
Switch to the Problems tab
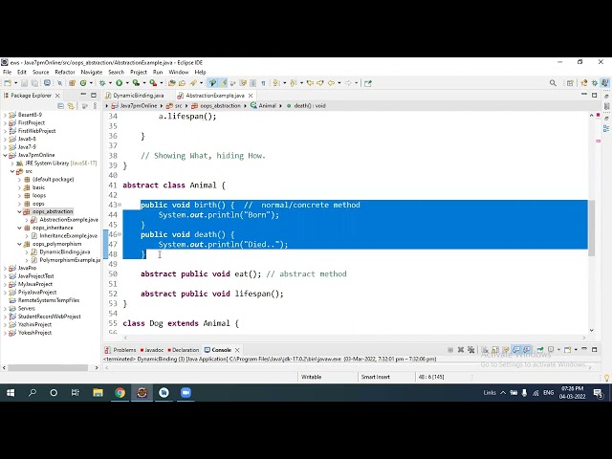(x=120, y=350)
